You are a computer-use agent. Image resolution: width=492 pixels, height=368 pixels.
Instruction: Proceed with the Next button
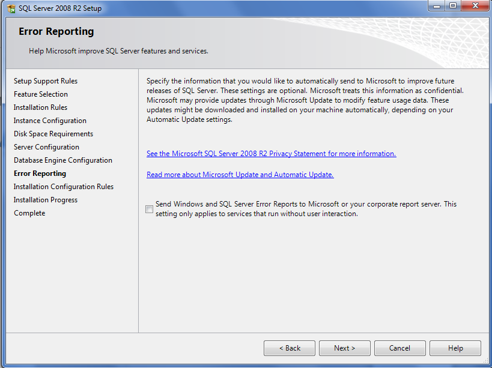point(345,348)
